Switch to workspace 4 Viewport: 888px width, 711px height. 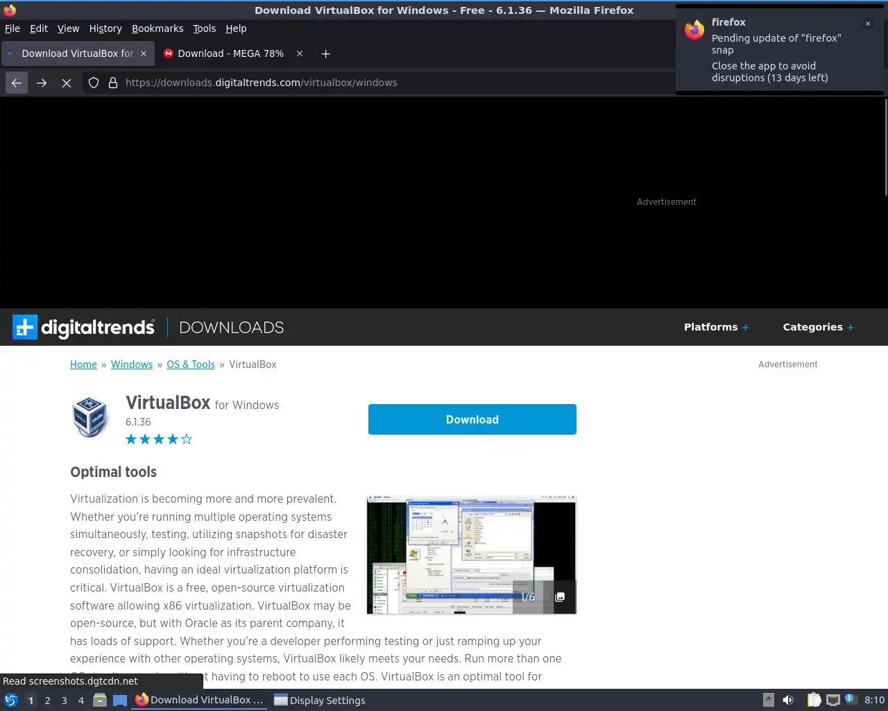tap(80, 700)
